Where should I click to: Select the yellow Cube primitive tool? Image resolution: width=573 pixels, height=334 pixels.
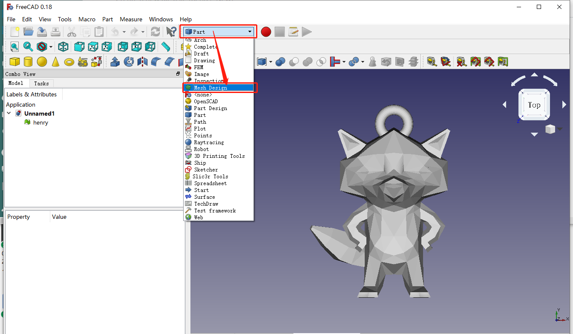(14, 61)
